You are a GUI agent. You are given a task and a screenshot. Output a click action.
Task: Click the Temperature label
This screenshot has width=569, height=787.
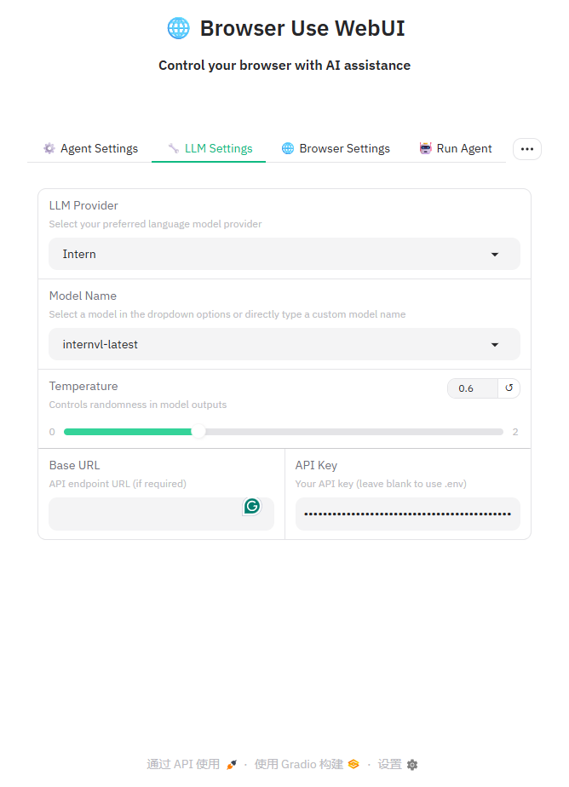pyautogui.click(x=83, y=386)
